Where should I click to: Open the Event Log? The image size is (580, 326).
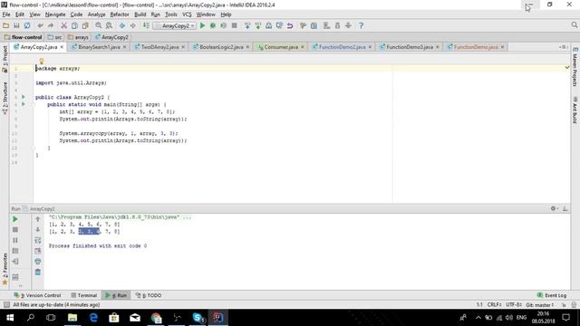coord(552,295)
